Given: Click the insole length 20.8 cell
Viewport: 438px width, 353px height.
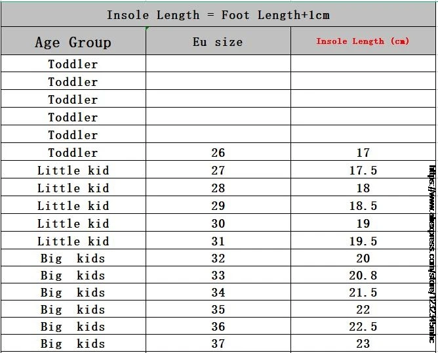Looking at the screenshot, I should click(x=363, y=276).
